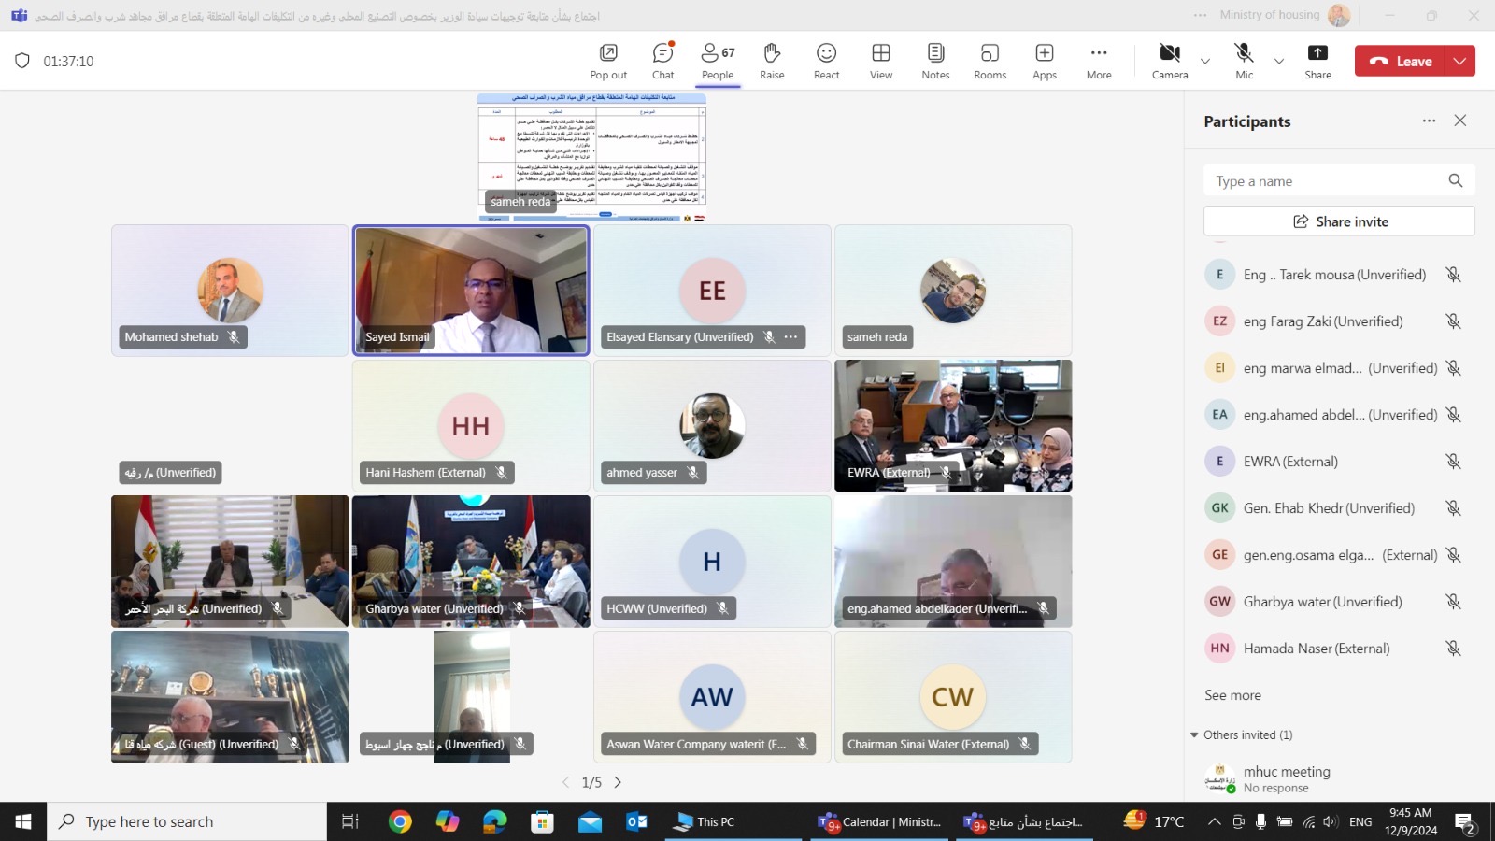Unmute the Mic
Viewport: 1495px width, 841px height.
tap(1244, 62)
